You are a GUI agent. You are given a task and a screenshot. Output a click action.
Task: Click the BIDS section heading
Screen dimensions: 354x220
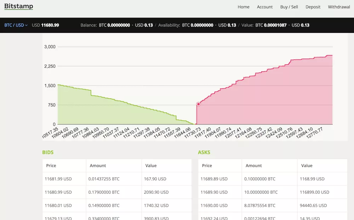(48, 152)
